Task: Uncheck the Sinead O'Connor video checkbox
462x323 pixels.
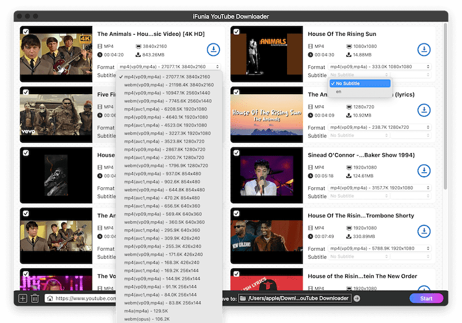Action: tap(237, 153)
